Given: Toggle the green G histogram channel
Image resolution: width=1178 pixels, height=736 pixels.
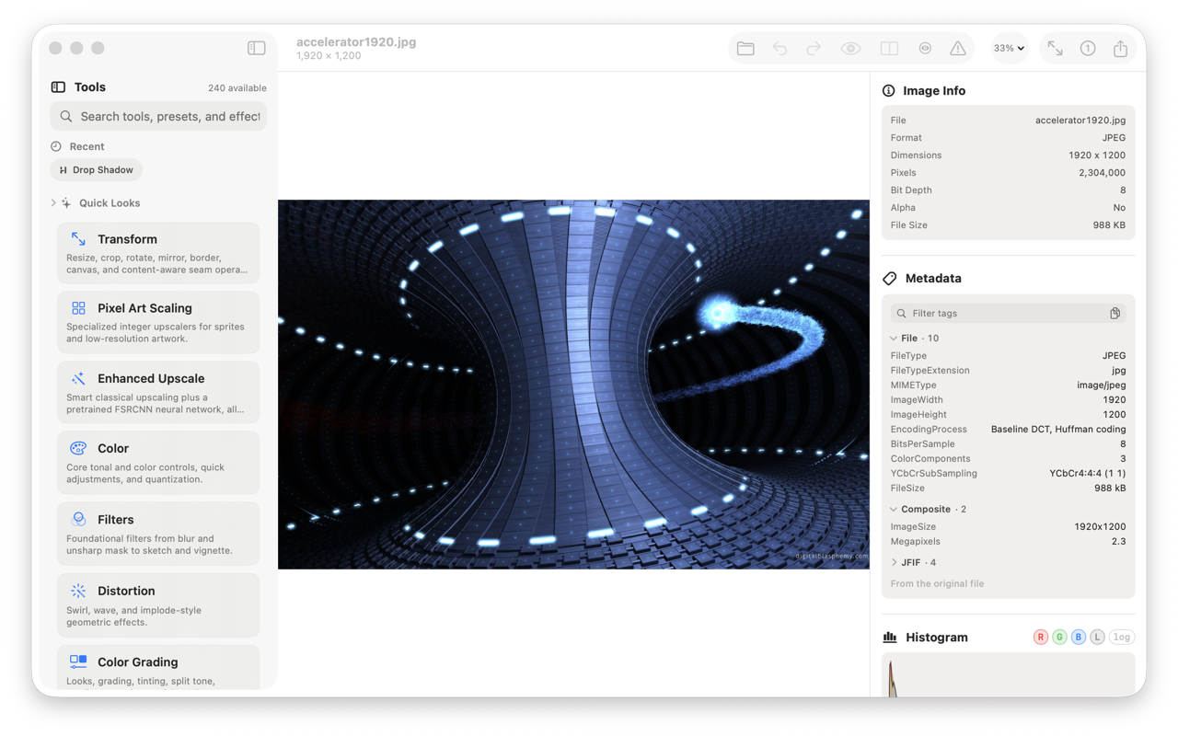Looking at the screenshot, I should pyautogui.click(x=1059, y=637).
